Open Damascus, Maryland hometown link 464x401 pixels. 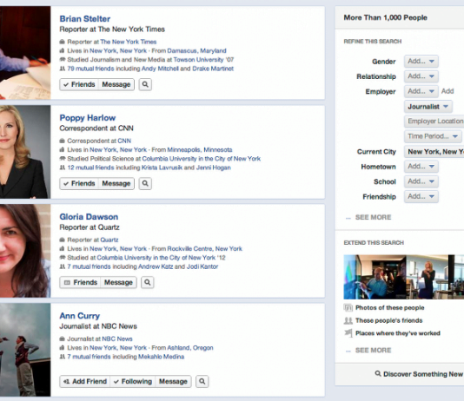pos(196,51)
